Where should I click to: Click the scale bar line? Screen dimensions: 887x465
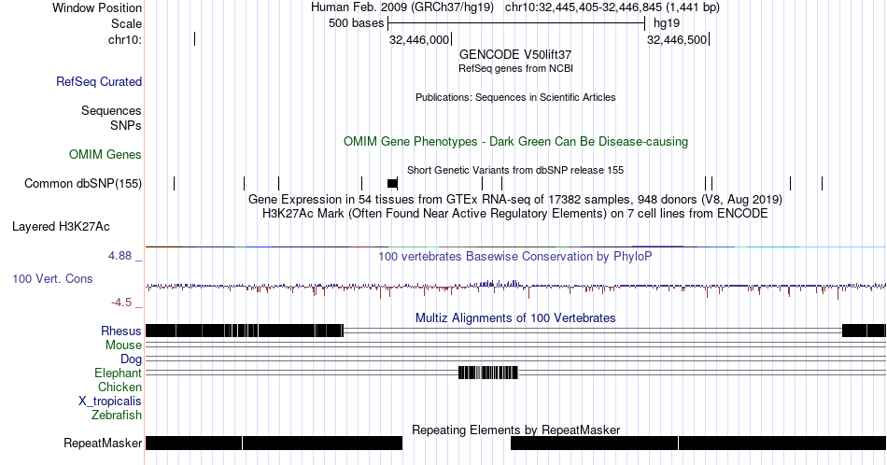coord(516,23)
